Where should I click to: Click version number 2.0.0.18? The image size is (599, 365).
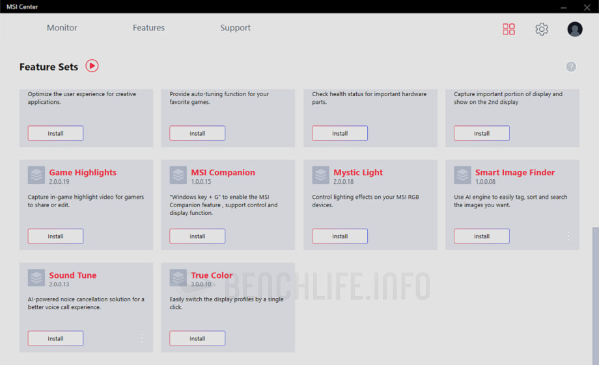click(x=343, y=182)
